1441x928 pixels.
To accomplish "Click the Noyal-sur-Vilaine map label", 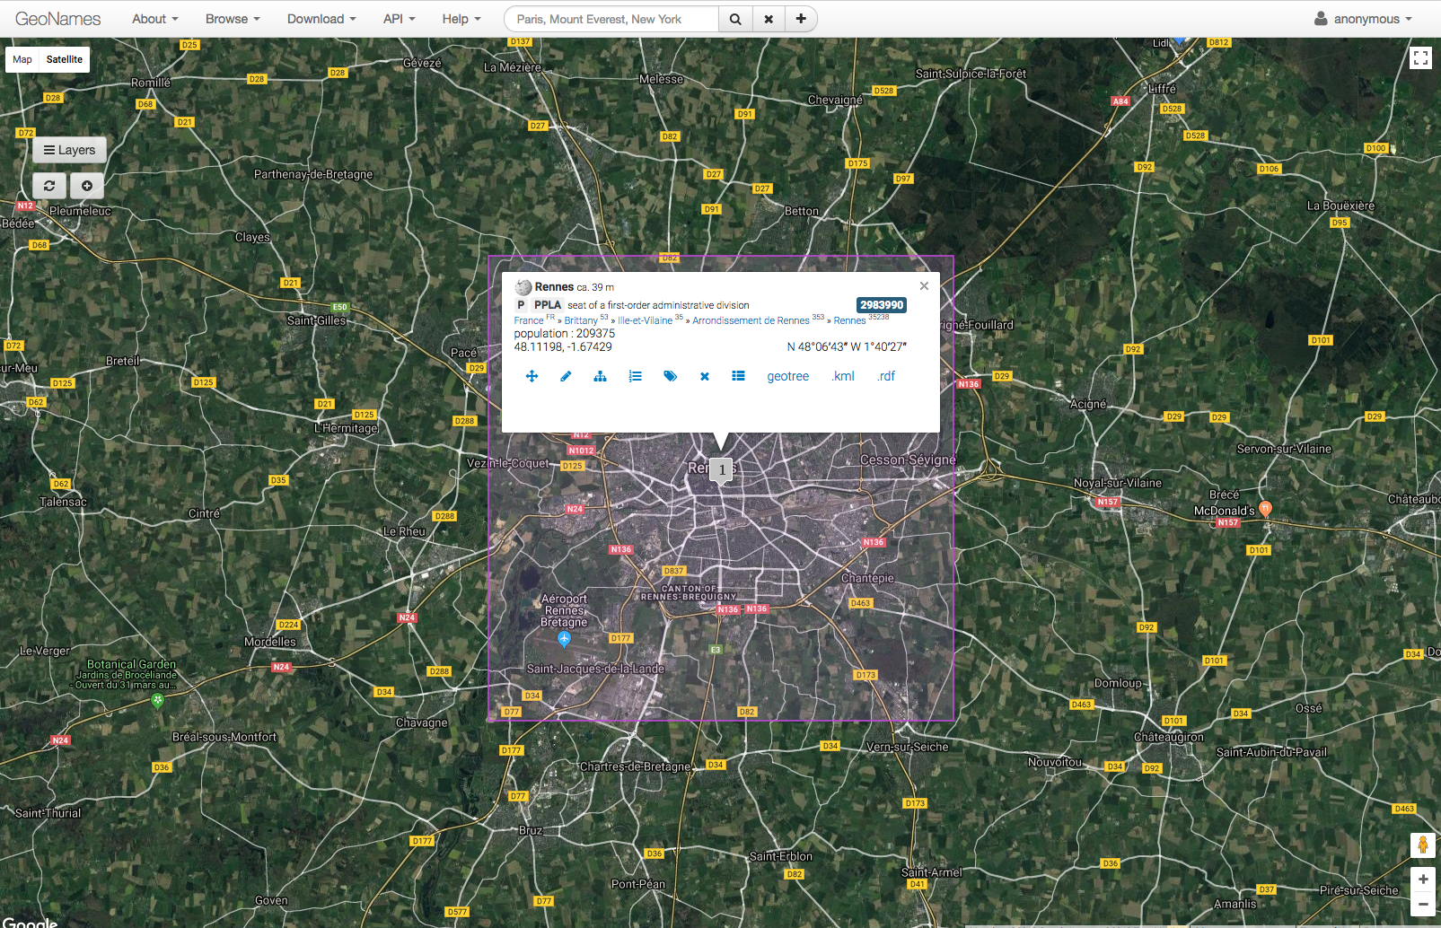I will point(1118,483).
